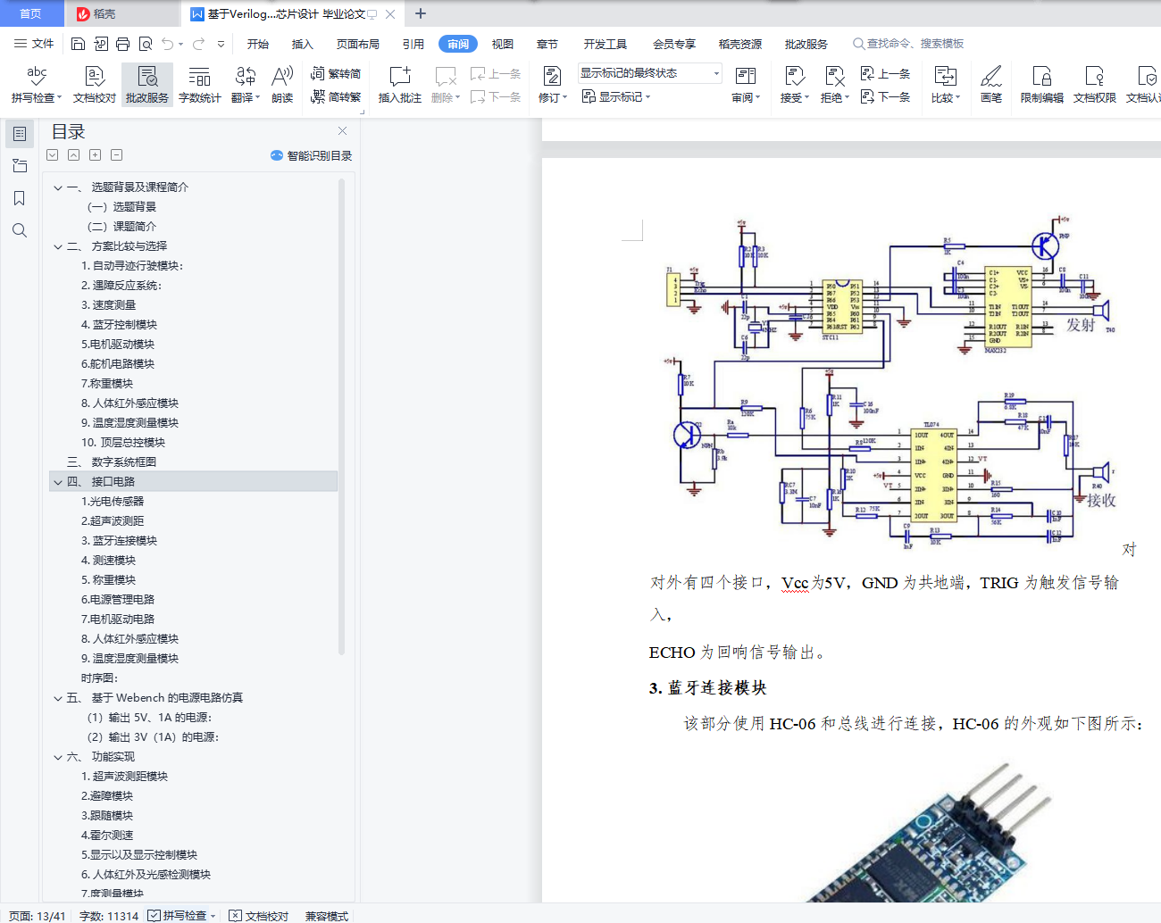
Task: Click the bookmark icon in left sidebar
Action: (x=20, y=198)
